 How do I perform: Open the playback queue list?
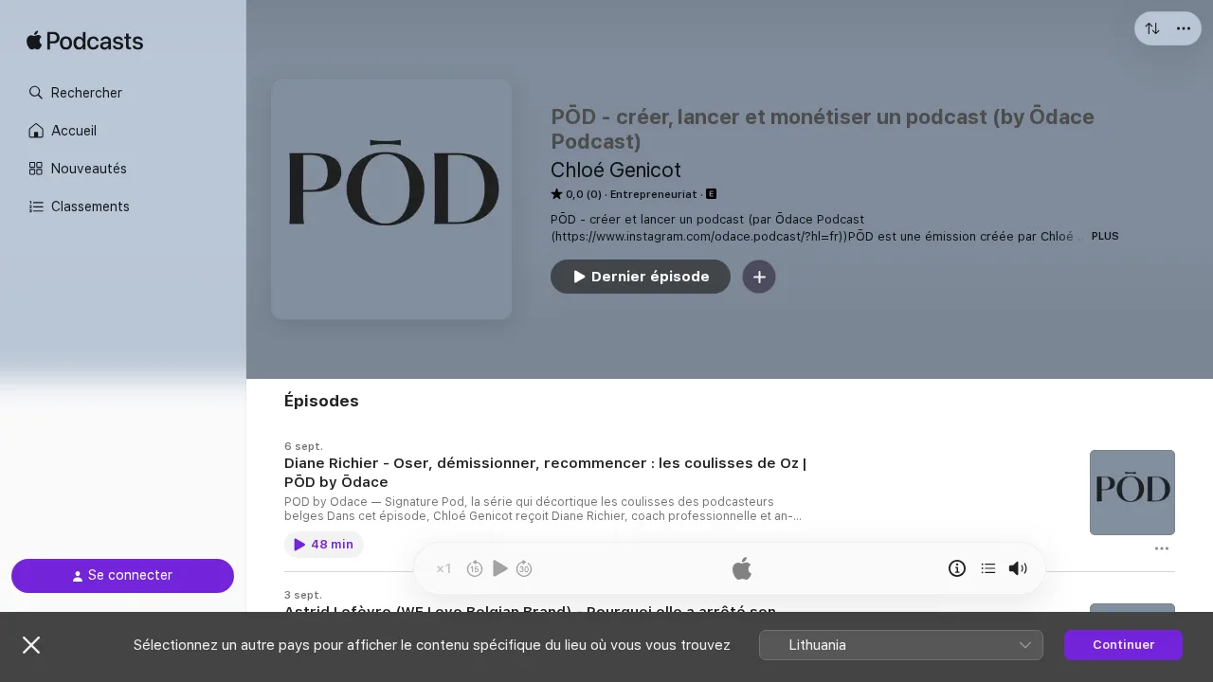988,568
